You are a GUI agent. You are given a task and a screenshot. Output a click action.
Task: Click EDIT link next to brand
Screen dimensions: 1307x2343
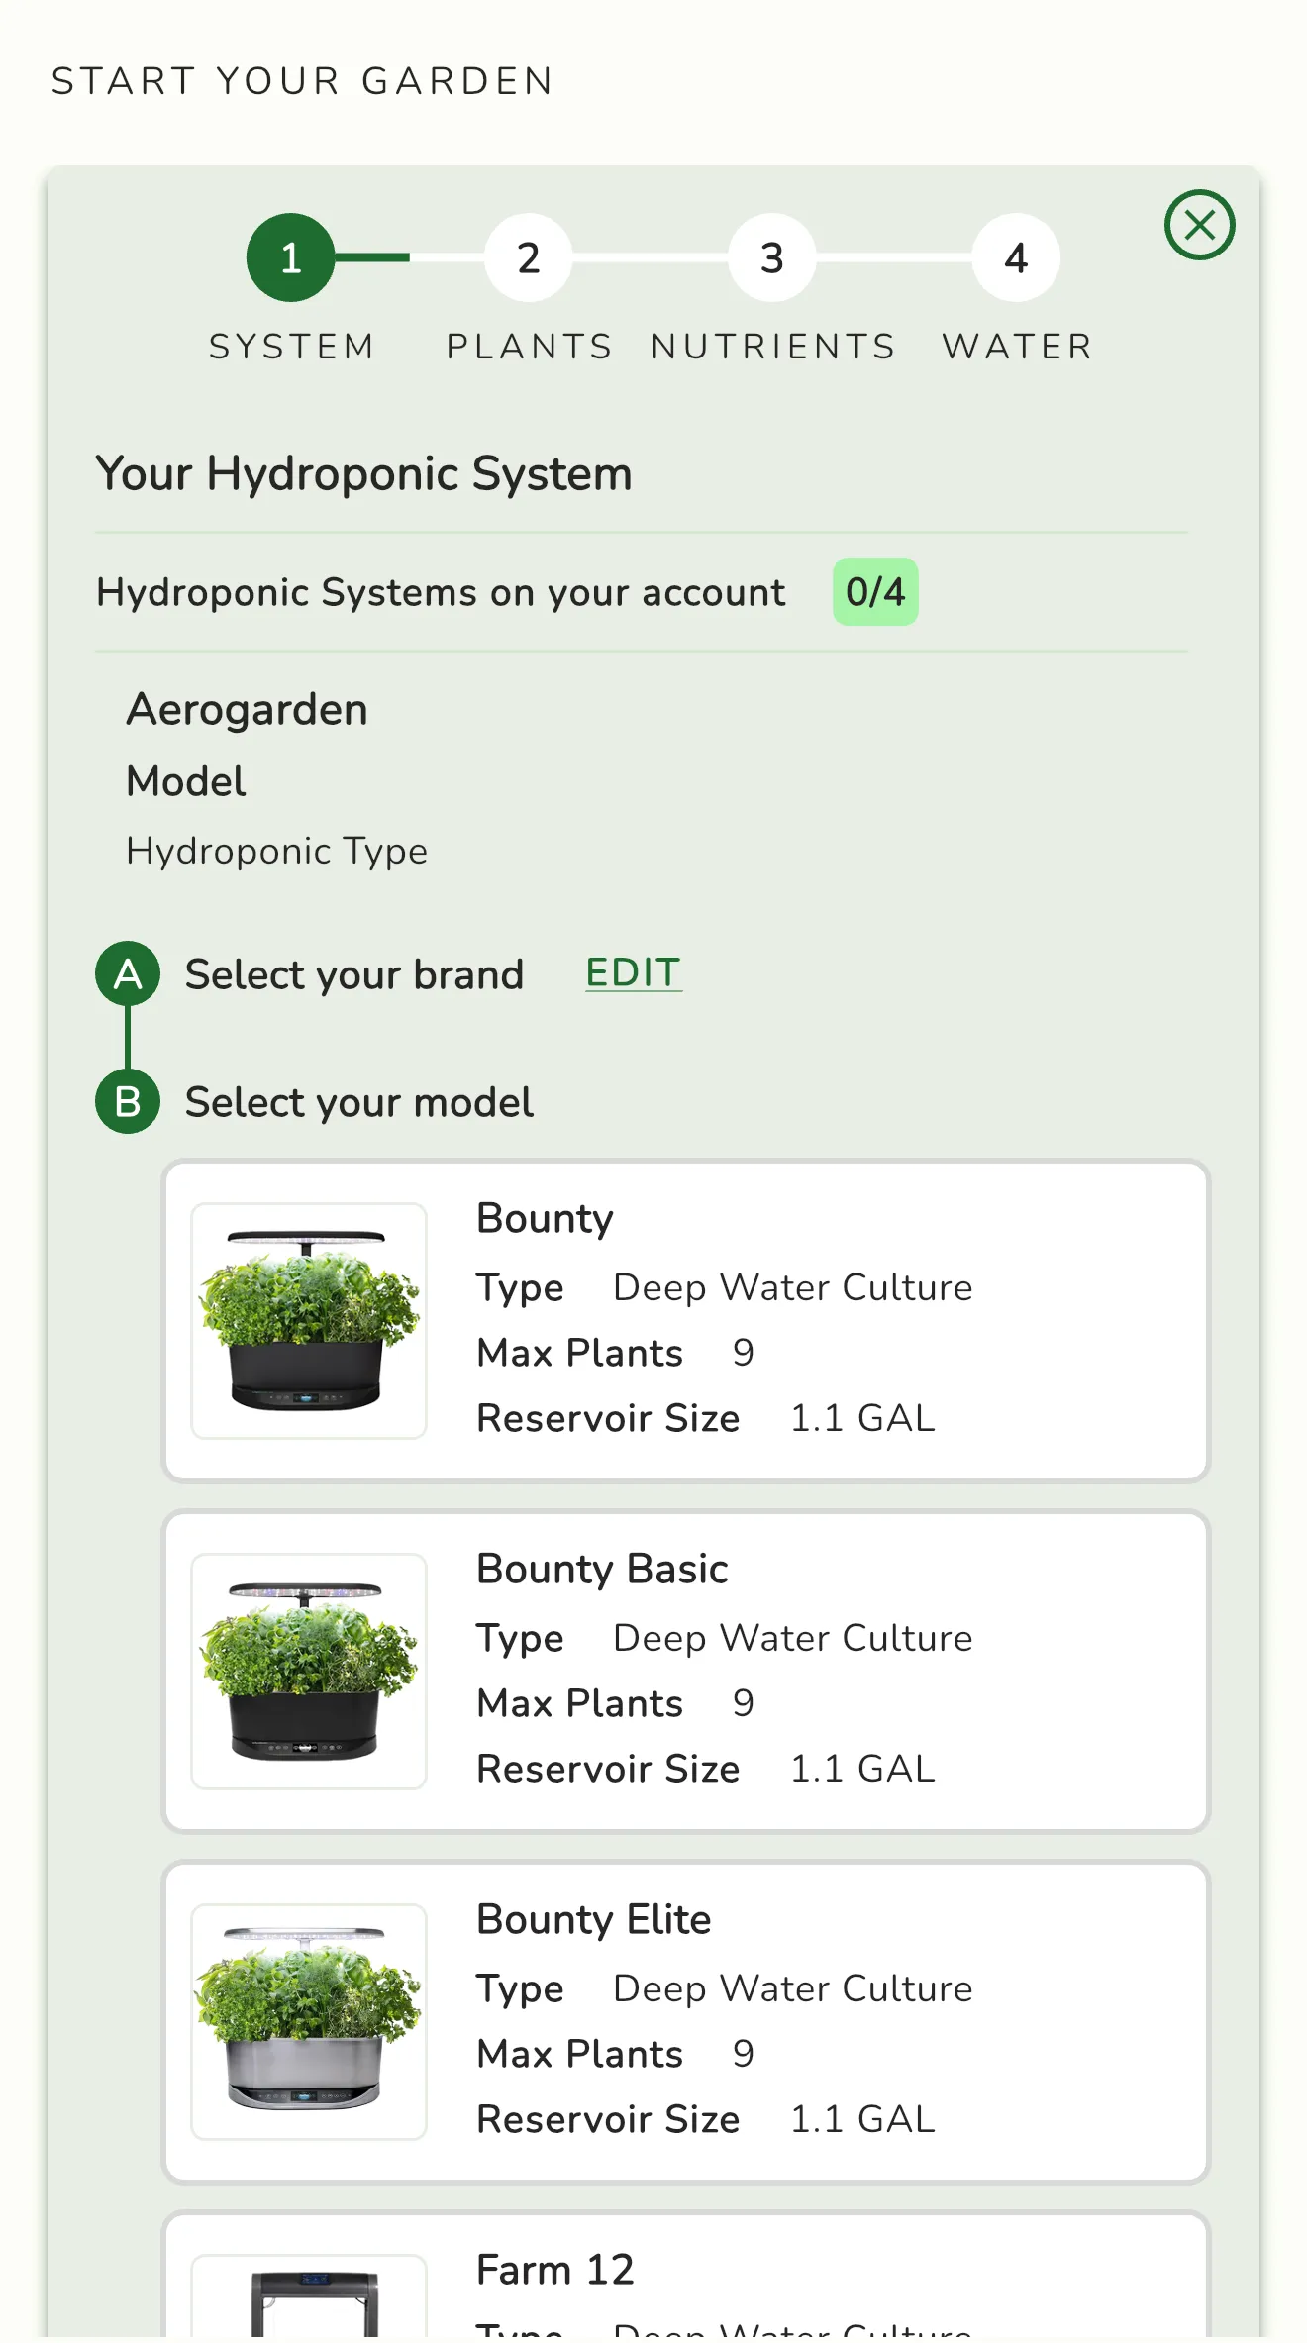click(x=634, y=972)
